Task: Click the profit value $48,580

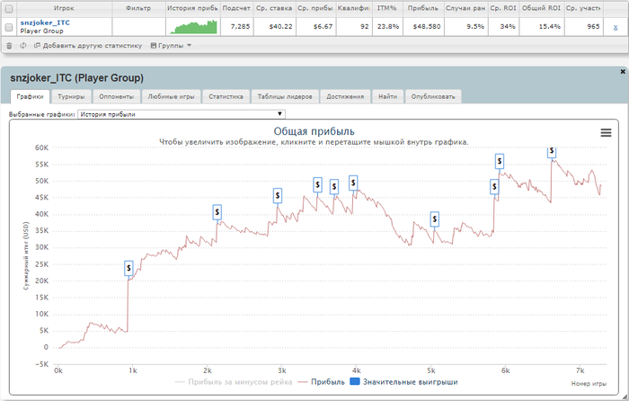Action: coord(427,26)
